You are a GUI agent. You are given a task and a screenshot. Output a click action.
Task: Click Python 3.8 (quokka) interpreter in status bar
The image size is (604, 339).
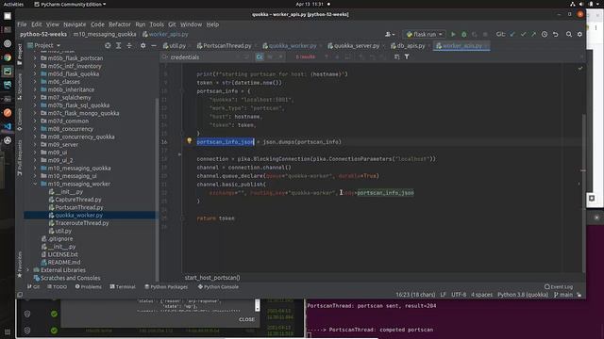pyautogui.click(x=523, y=295)
